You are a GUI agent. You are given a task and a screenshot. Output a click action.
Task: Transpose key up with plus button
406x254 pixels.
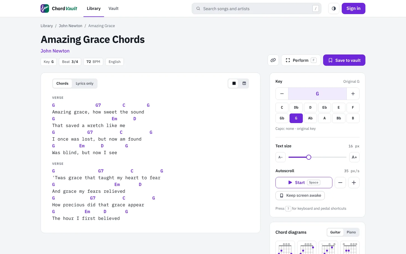coord(353,94)
